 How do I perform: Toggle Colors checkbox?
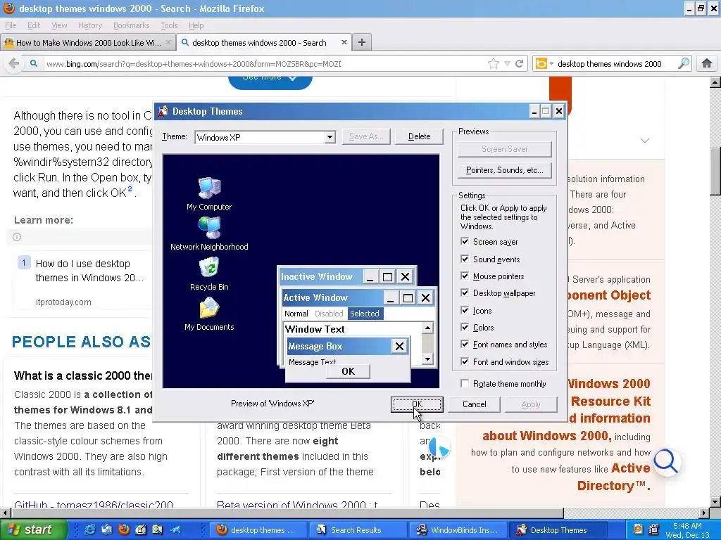click(465, 328)
